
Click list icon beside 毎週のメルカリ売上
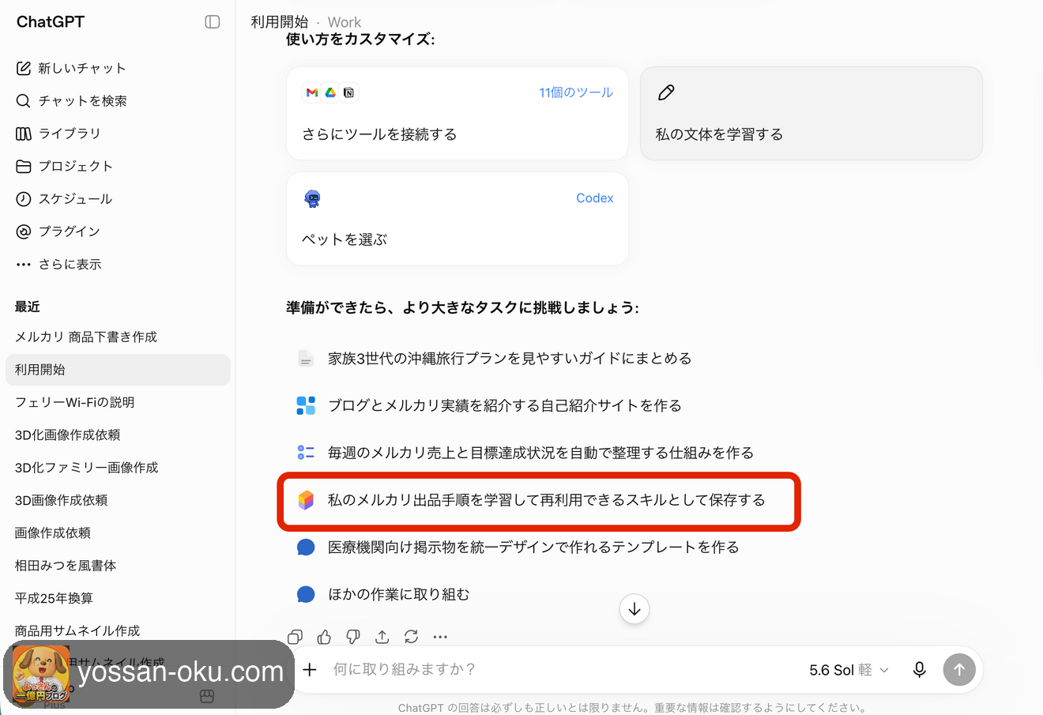pos(306,453)
